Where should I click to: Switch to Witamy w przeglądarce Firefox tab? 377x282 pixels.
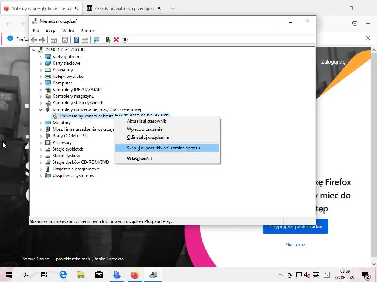click(41, 8)
